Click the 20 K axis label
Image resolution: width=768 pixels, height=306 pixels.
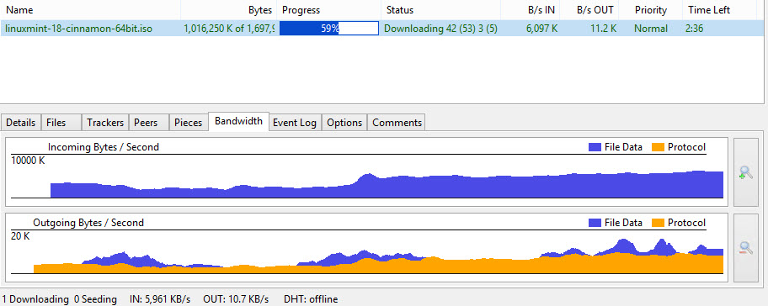pos(20,236)
